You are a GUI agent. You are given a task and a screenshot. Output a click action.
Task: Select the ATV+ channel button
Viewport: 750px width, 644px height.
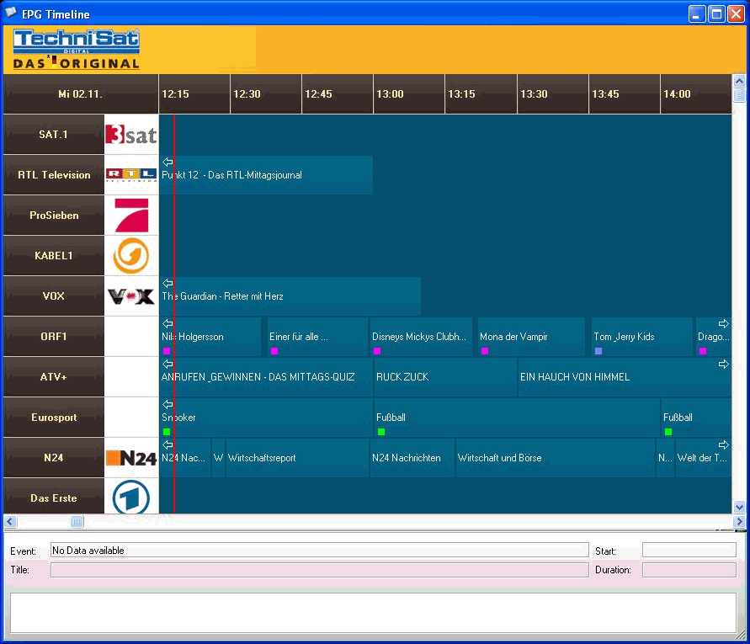tap(54, 377)
